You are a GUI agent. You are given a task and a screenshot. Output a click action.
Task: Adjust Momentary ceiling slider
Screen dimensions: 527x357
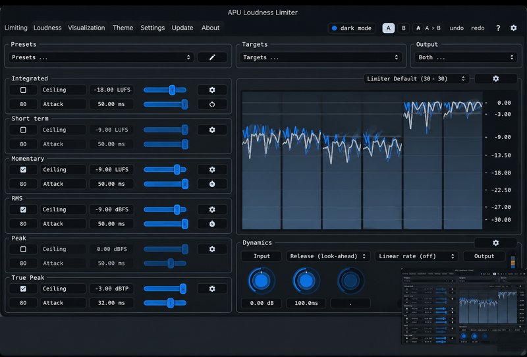[x=165, y=170]
